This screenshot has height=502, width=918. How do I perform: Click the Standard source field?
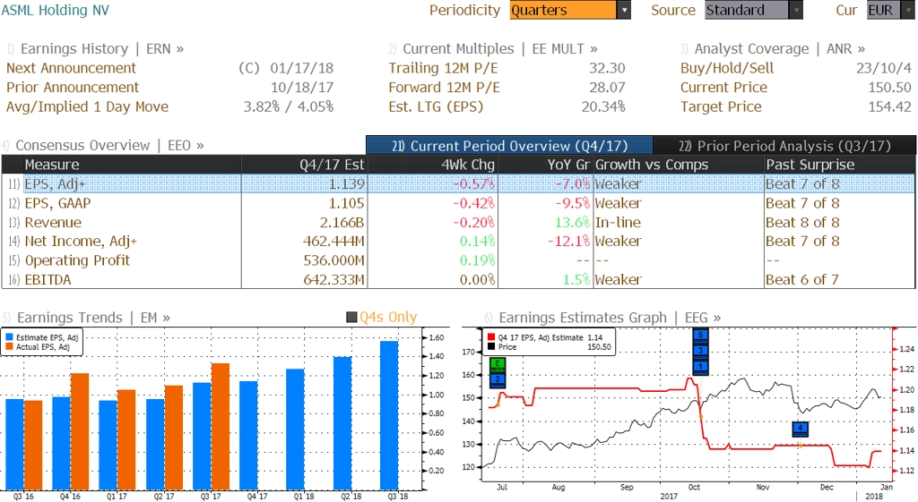coord(747,10)
